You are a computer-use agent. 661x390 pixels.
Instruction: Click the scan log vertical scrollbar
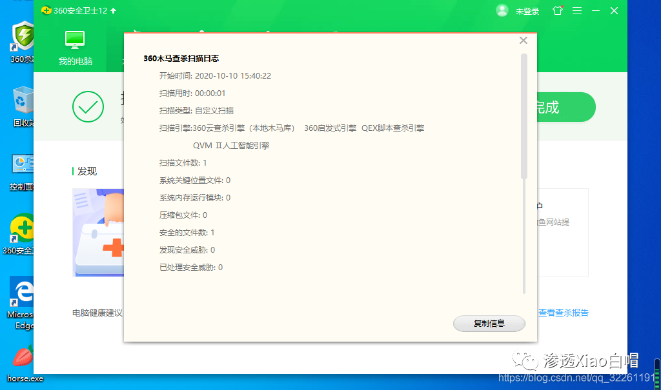(524, 116)
